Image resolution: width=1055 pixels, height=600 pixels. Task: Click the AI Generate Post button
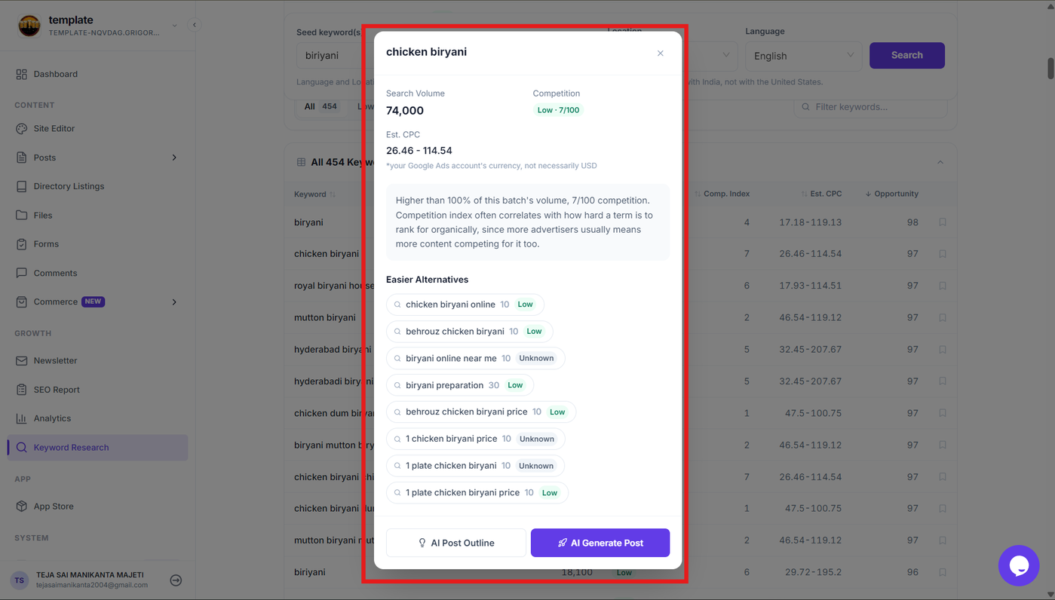coord(600,543)
